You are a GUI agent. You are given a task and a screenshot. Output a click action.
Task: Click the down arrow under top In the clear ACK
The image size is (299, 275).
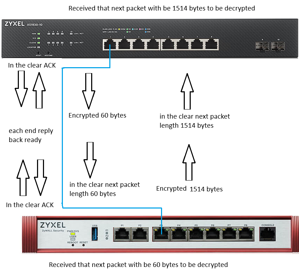tap(21, 89)
